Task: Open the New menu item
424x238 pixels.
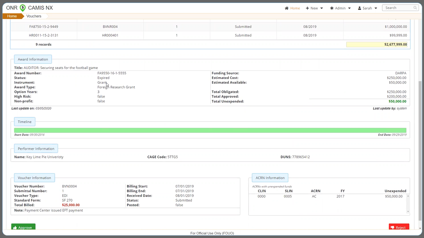Action: coord(314,8)
